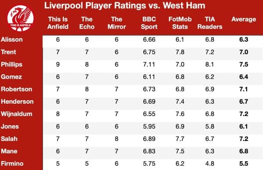Click the Average column header
The image size is (263, 170).
coord(244,19)
